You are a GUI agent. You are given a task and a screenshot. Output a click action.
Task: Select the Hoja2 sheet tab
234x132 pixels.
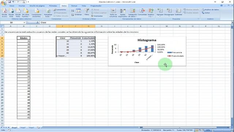[23, 128]
